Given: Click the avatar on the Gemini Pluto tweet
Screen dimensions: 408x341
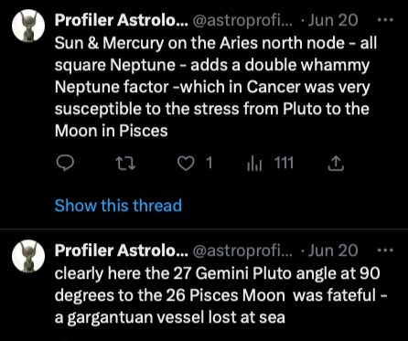Looking at the screenshot, I should click(x=28, y=256).
